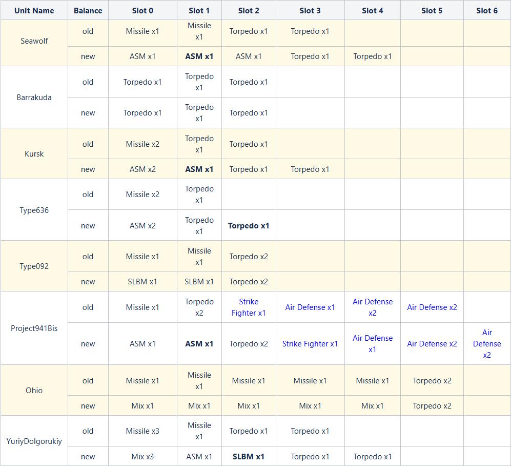Screen dimensions: 511x466
Task: Select the Slot 4 column header
Action: [x=373, y=10]
